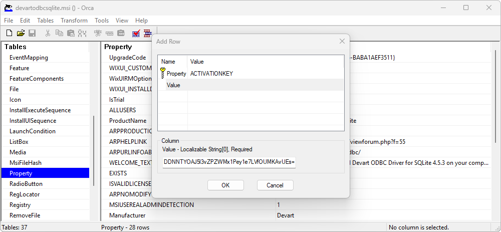Run validation with red checkmark icon
The width and height of the screenshot is (501, 232).
coord(136,33)
